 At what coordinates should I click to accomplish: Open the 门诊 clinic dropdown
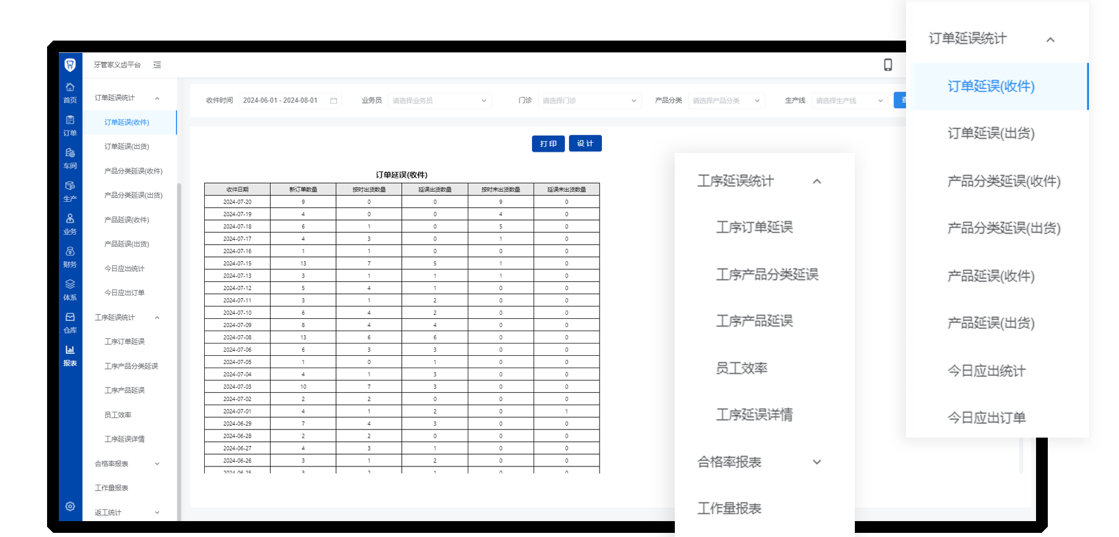(588, 101)
